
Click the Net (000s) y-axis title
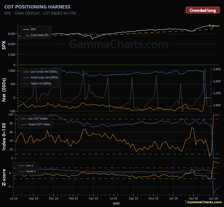coord(4,90)
